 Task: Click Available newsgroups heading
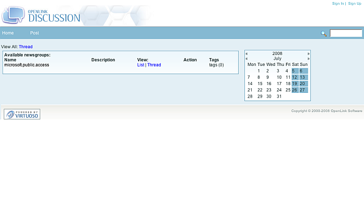tap(28, 55)
